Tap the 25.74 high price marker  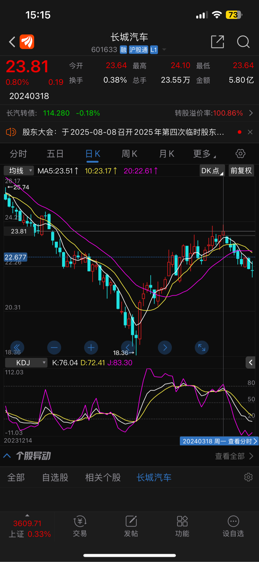(18, 187)
